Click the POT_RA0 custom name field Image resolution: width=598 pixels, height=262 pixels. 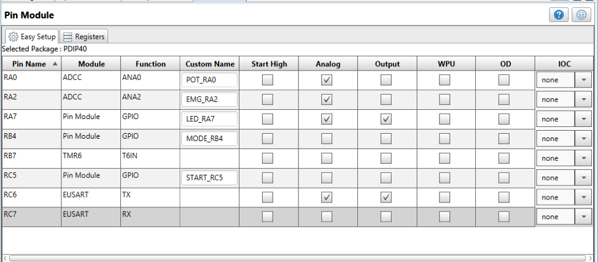pyautogui.click(x=210, y=80)
